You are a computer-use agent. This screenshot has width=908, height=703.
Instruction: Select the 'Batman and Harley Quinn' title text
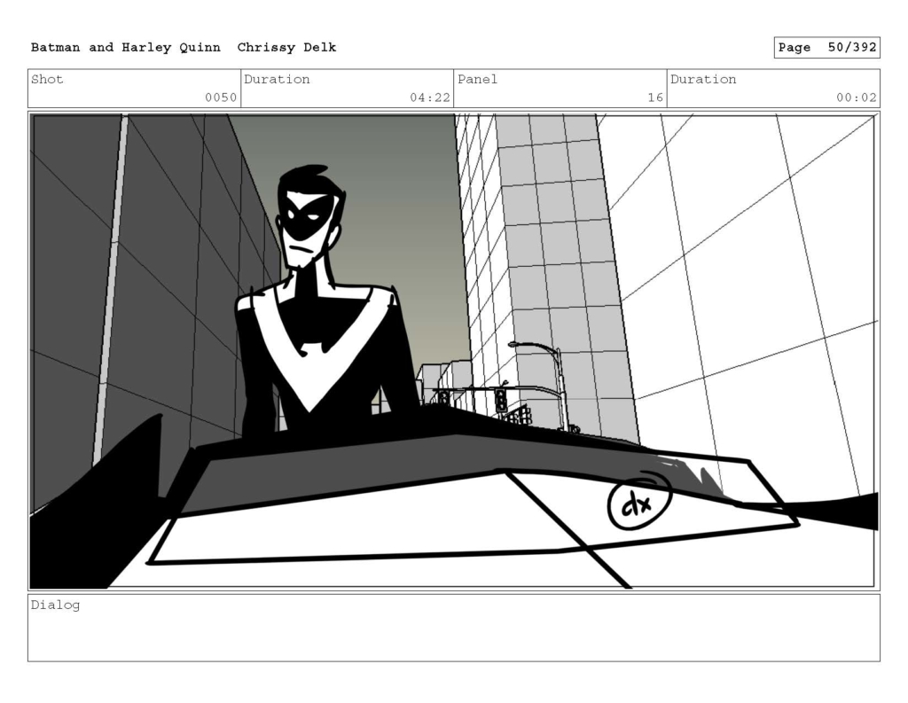point(126,48)
